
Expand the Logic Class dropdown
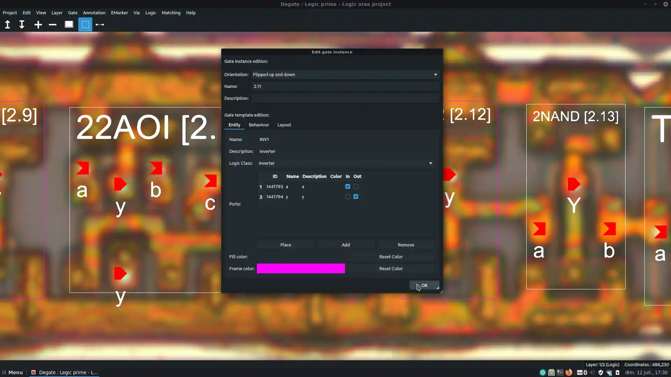pyautogui.click(x=345, y=163)
